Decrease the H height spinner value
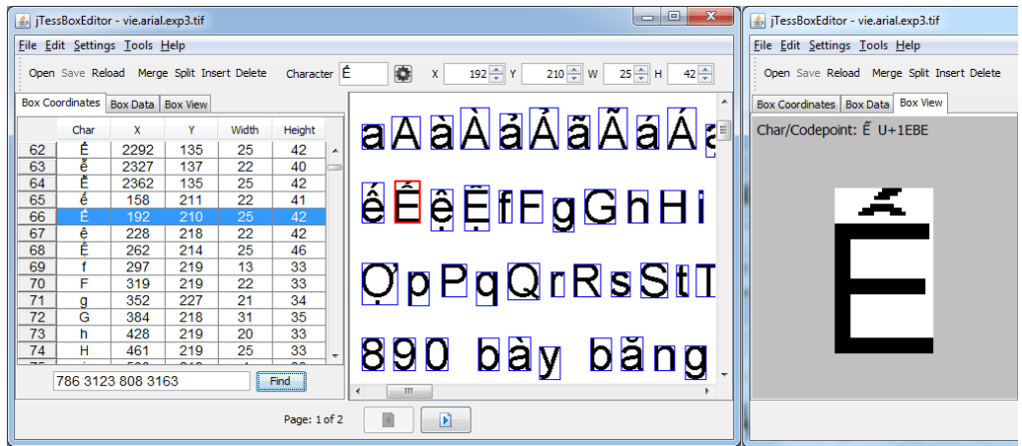This screenshot has width=1022, height=446. pos(705,78)
